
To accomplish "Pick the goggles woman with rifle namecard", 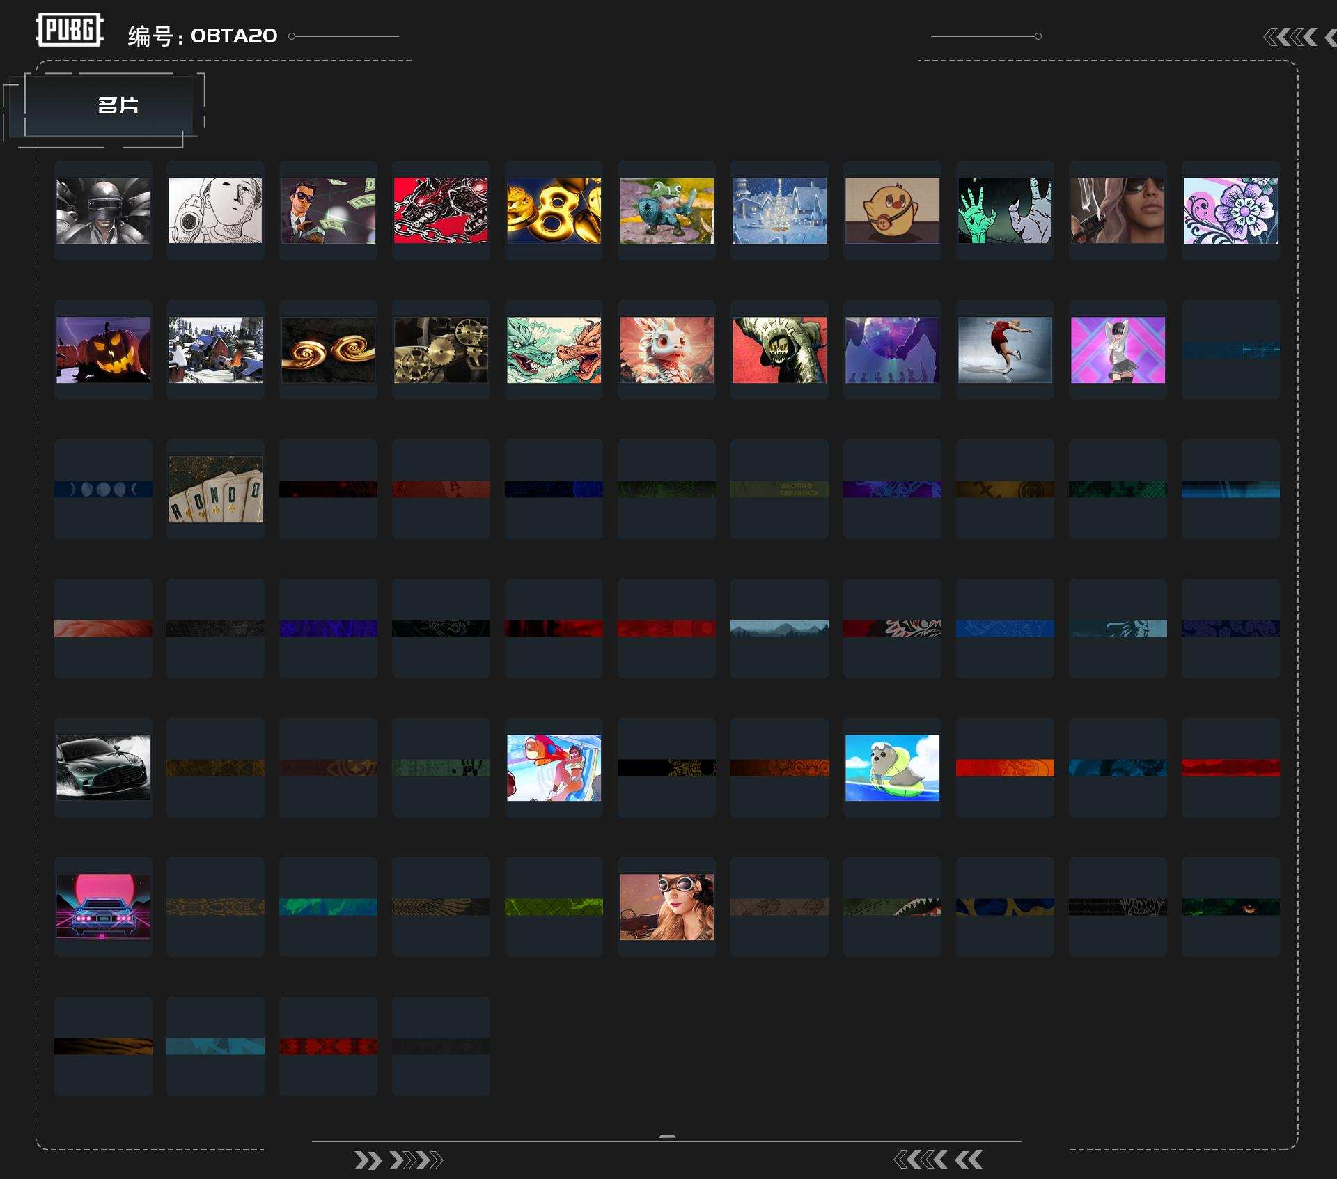I will click(x=666, y=907).
